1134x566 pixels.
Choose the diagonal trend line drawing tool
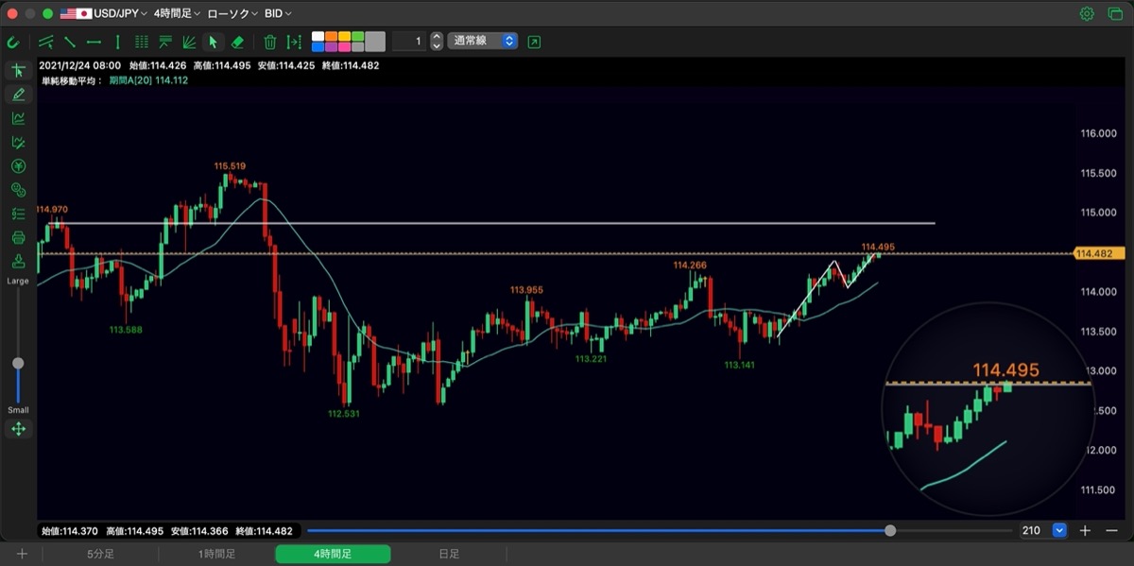(x=70, y=42)
